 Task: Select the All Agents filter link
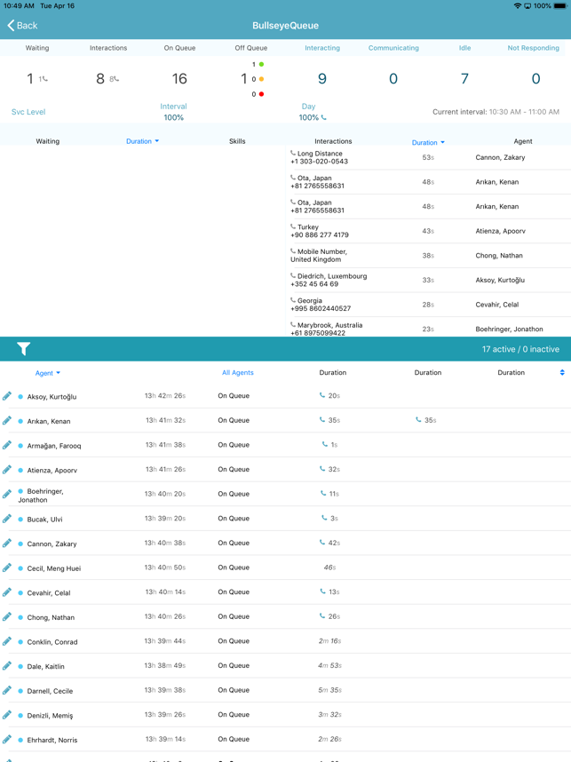pos(238,373)
